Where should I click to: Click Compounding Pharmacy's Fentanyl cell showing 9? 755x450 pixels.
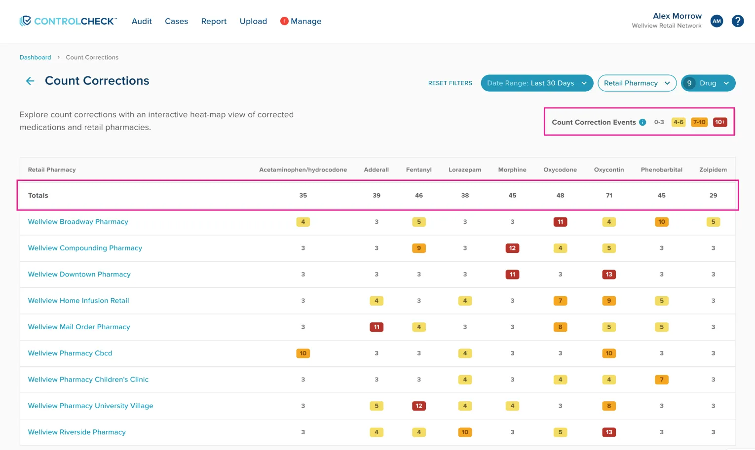419,248
